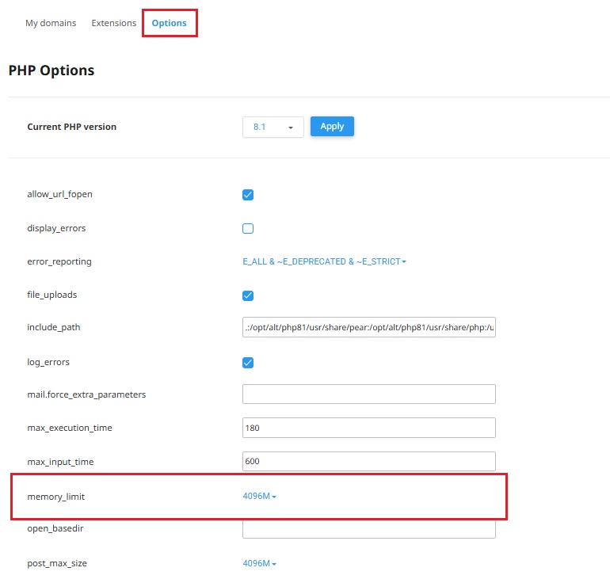610x579 pixels.
Task: Disable the file_uploads checkbox
Action: point(248,295)
